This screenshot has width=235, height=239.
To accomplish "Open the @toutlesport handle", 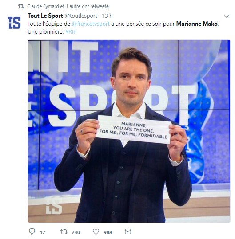I will point(81,16).
